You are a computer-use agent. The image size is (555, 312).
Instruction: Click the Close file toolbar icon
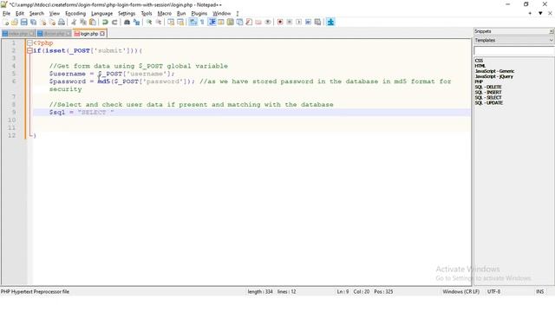tap(42, 22)
